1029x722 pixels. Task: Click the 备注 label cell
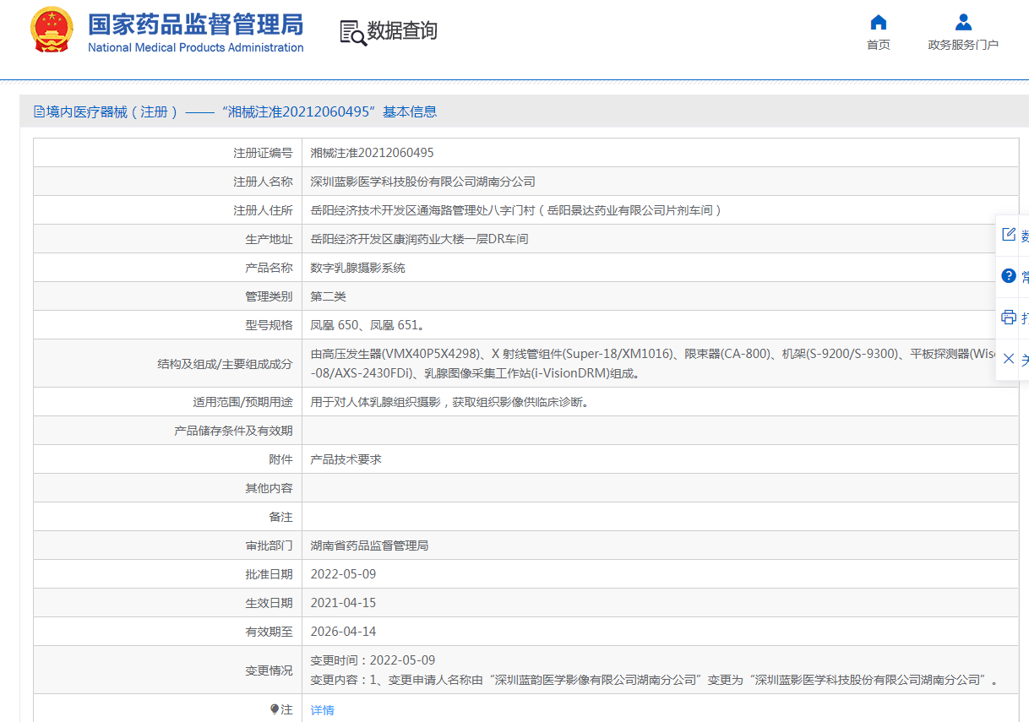coord(167,517)
